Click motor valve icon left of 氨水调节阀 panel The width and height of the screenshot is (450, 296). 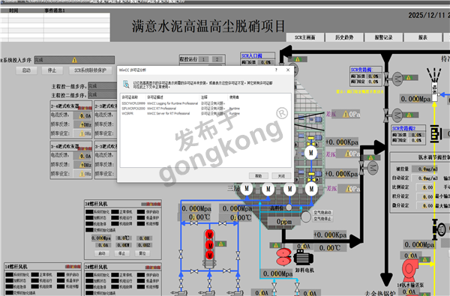[x=369, y=168]
